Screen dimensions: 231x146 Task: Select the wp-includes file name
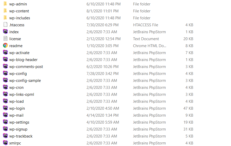[20, 18]
